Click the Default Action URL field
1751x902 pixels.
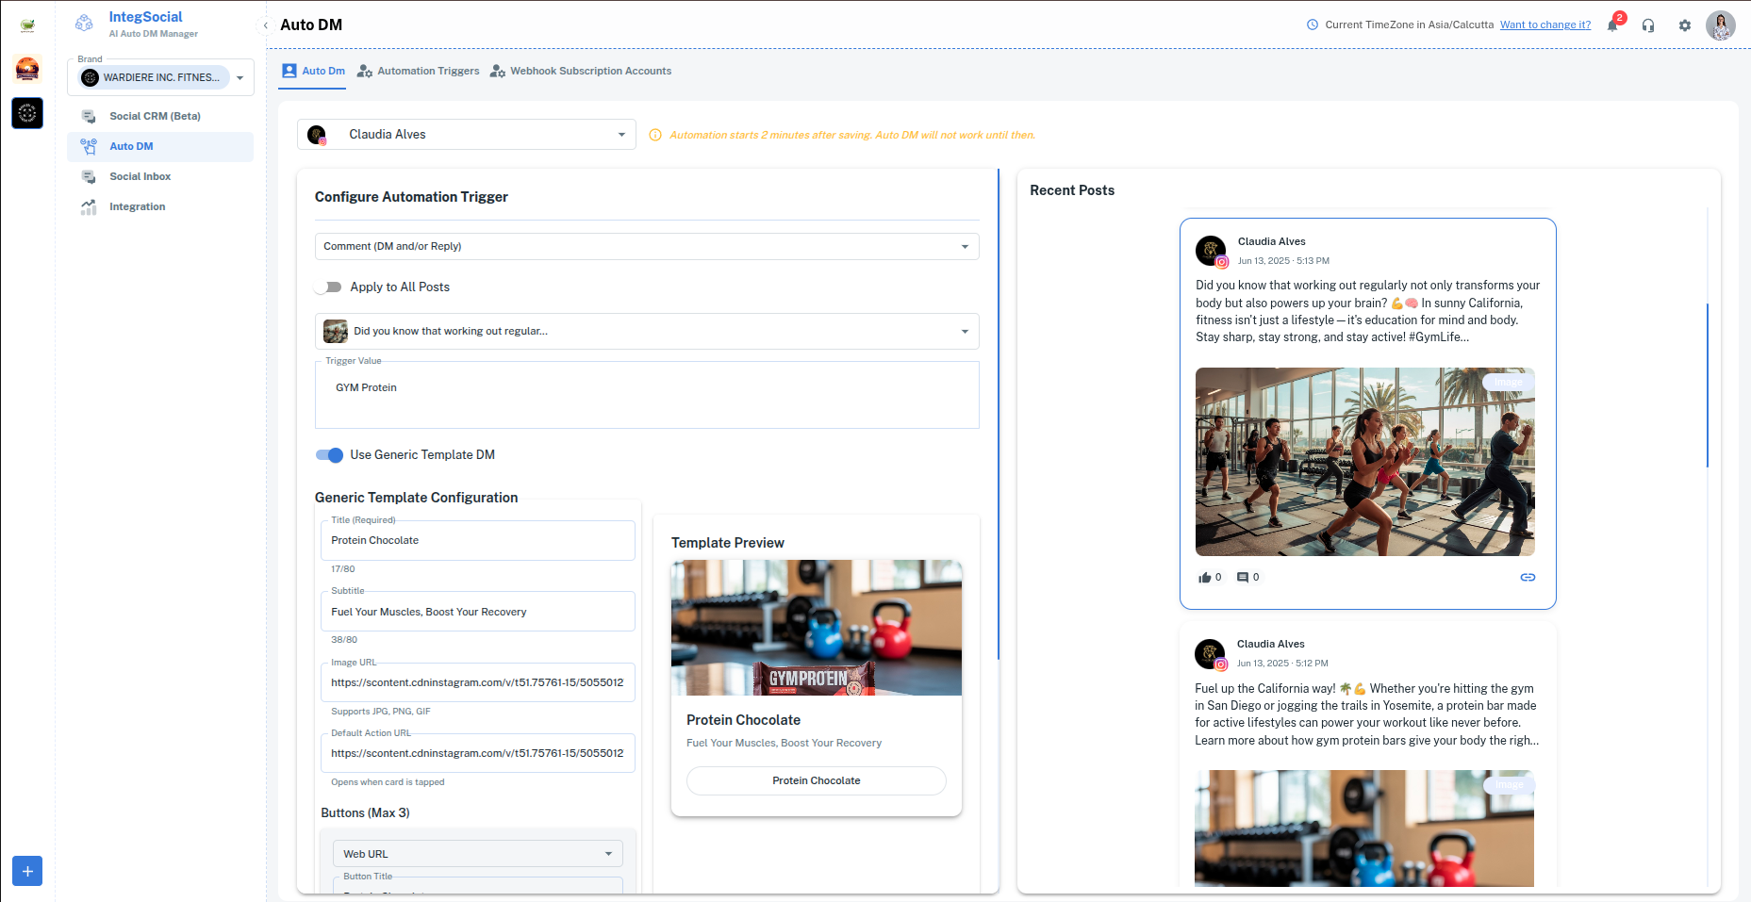478,753
